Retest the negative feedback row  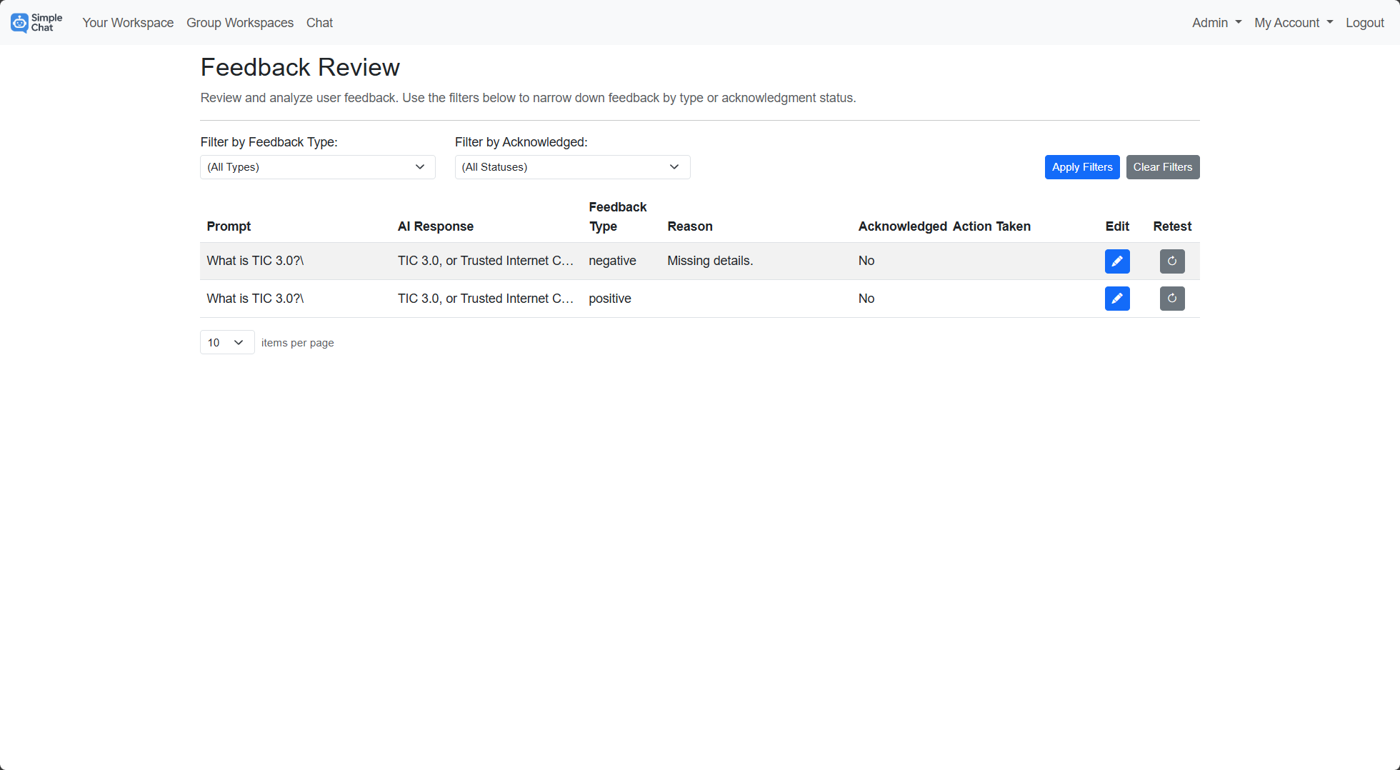[1172, 261]
